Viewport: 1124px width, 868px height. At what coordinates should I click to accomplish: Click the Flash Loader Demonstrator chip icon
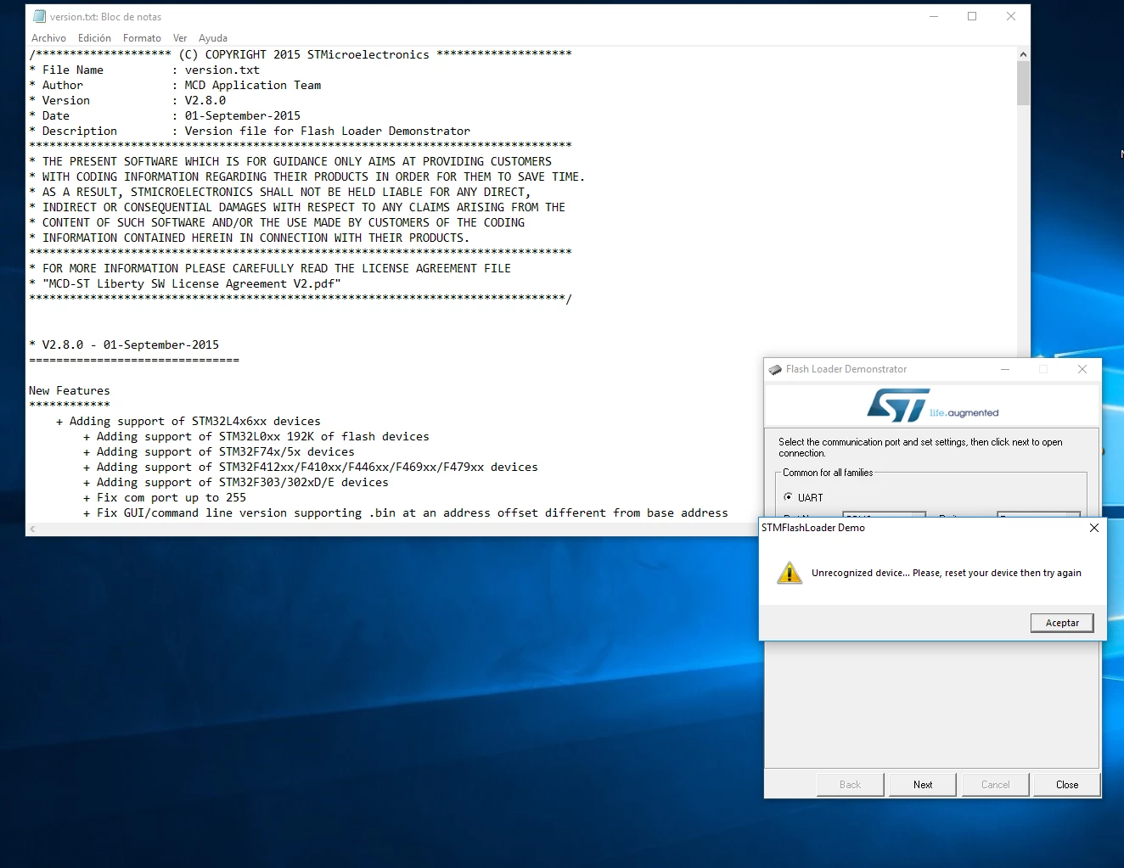(775, 369)
